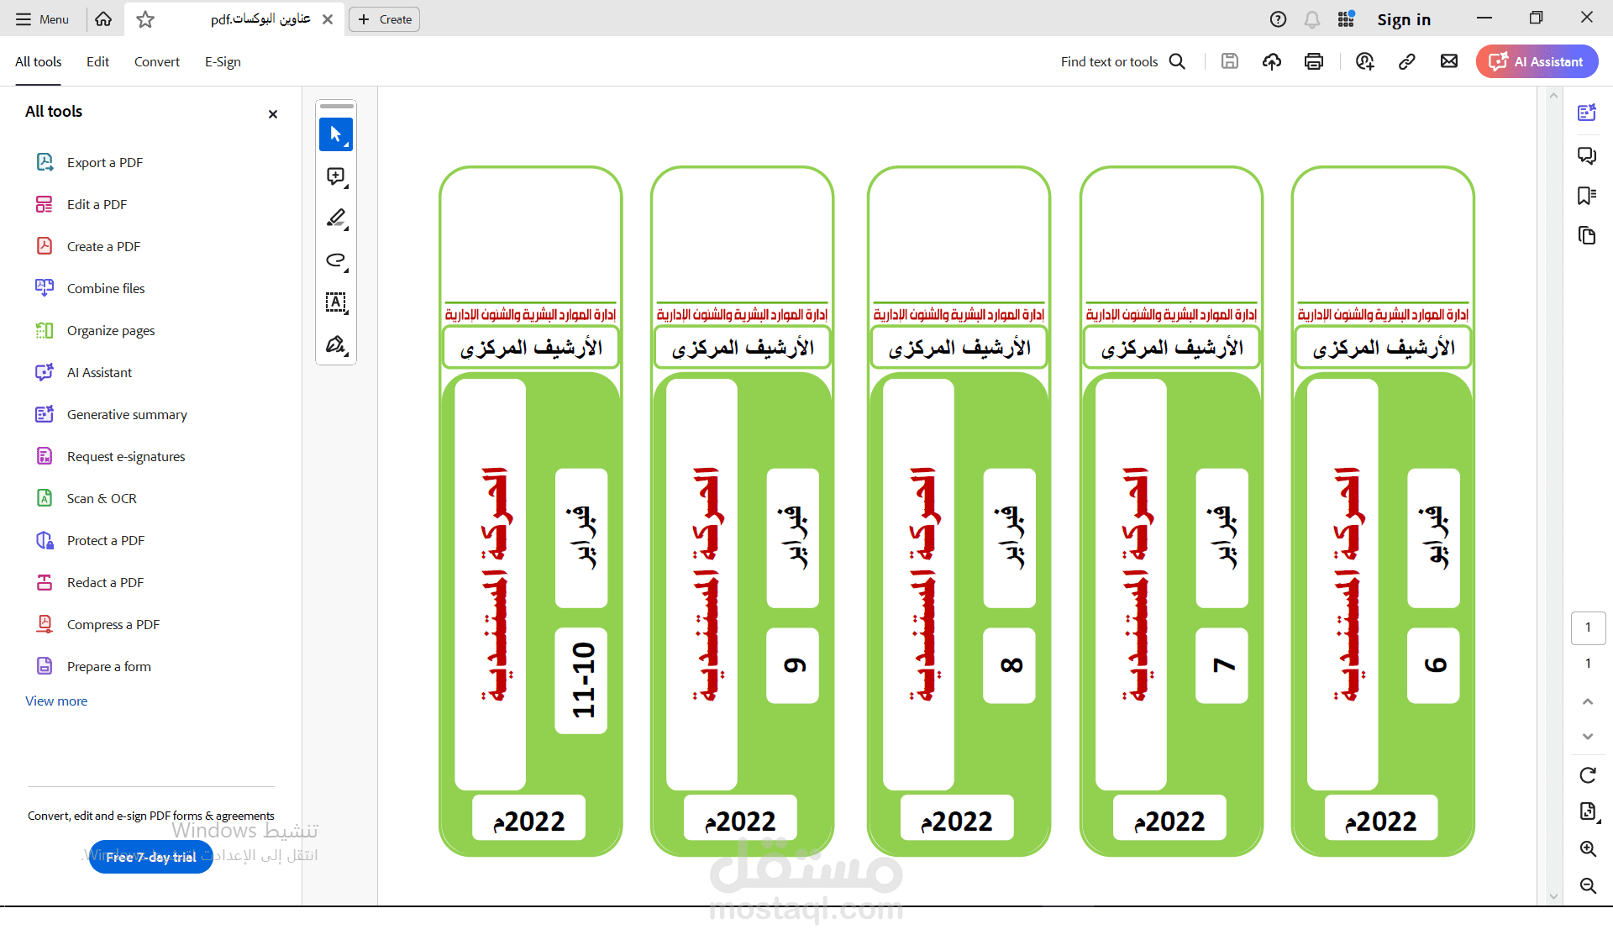Viewport: 1613px width, 945px height.
Task: Click the View more link
Action: click(x=56, y=701)
